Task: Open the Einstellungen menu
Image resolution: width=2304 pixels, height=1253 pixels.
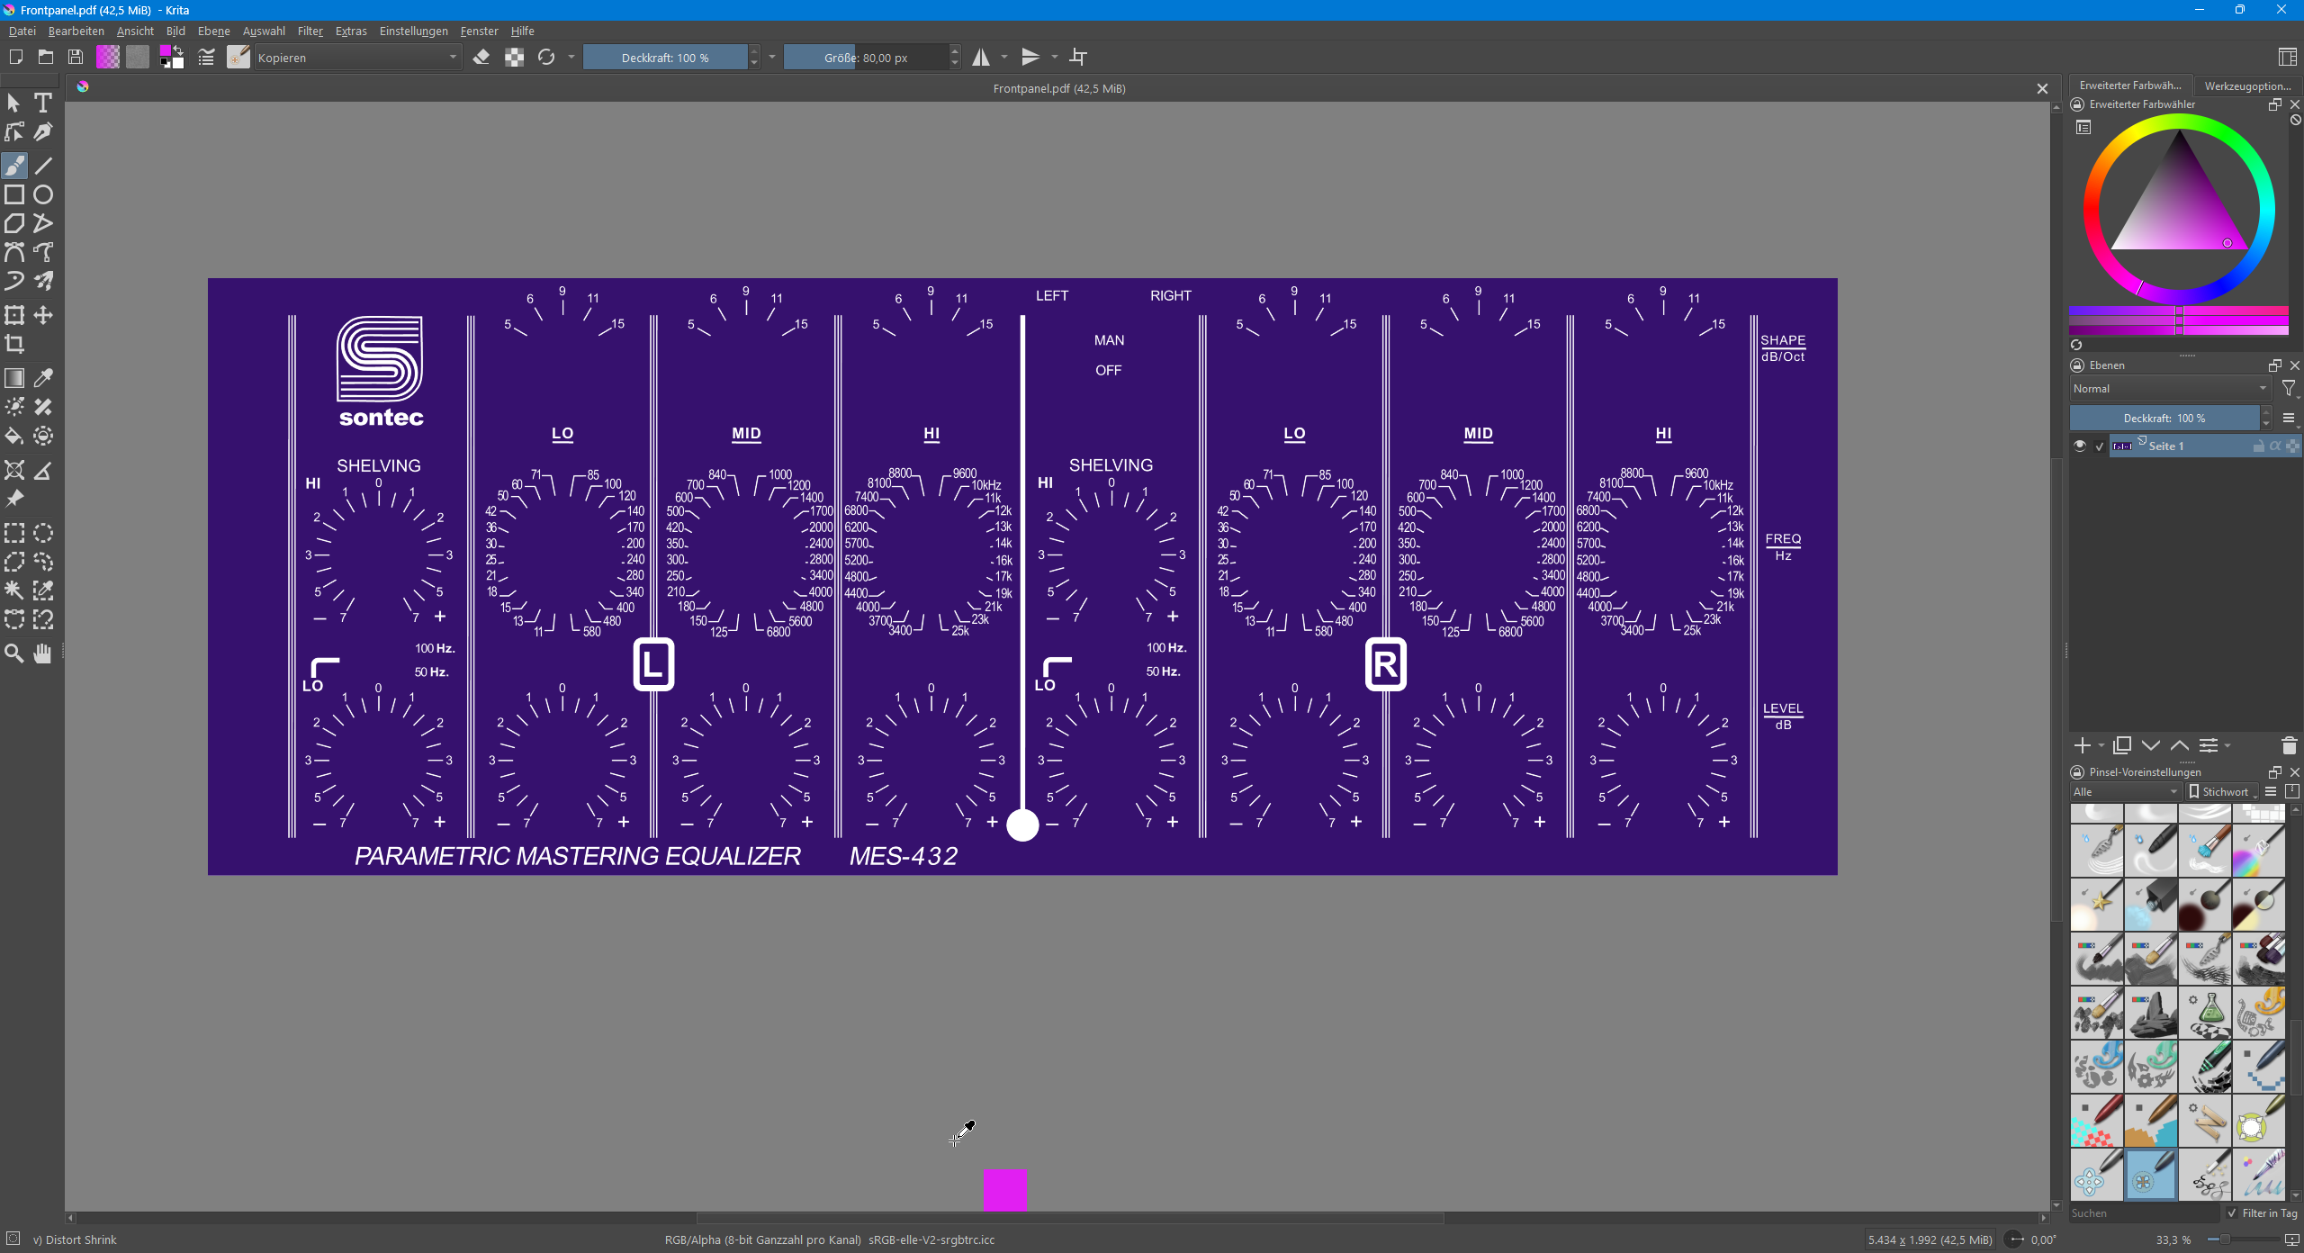Action: pos(414,31)
